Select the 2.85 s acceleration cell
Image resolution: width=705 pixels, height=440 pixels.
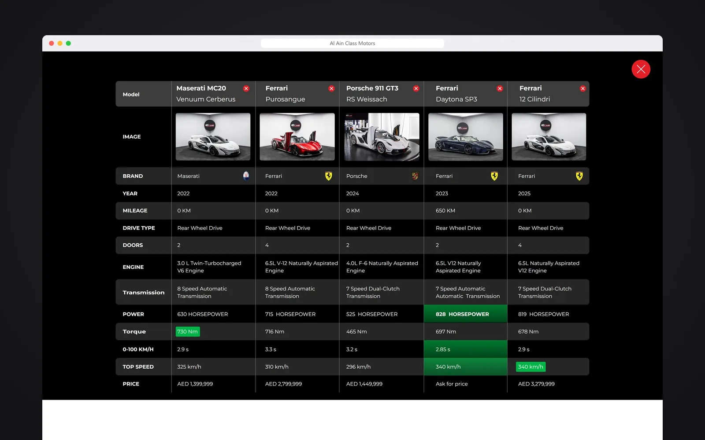coord(465,349)
